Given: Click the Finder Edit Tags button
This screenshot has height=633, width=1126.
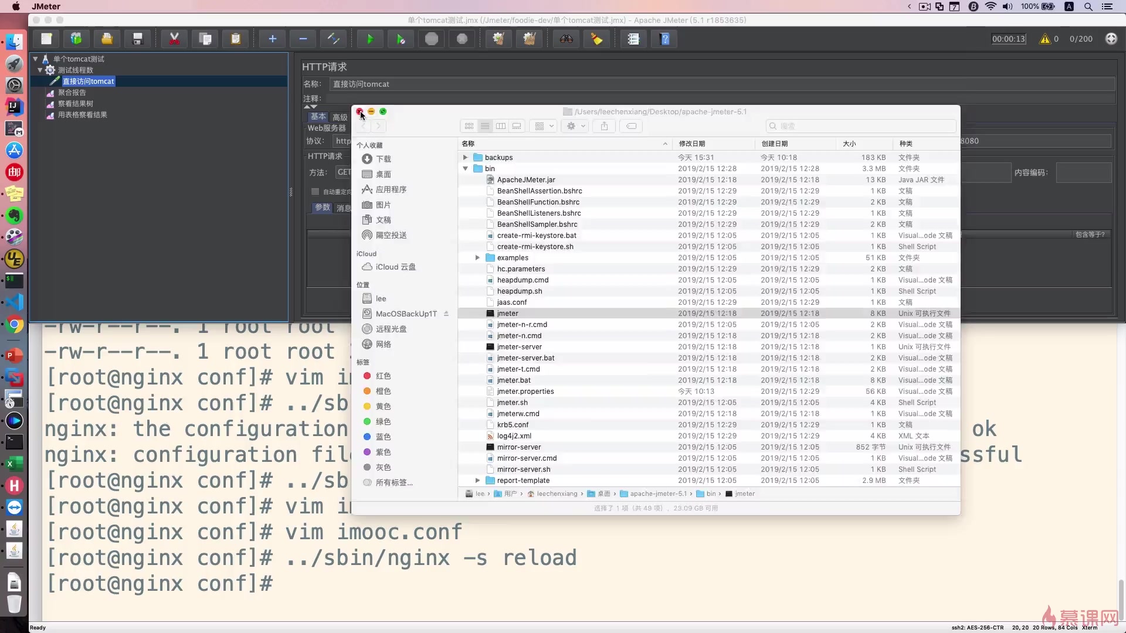Looking at the screenshot, I should pos(631,126).
